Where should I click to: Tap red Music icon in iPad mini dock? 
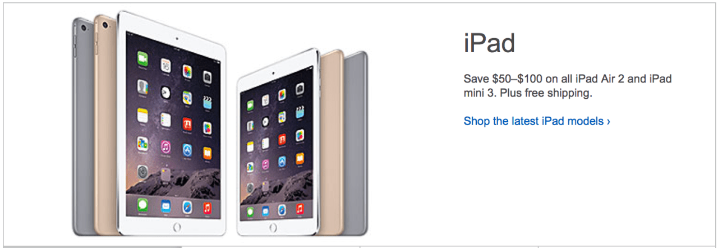pyautogui.click(x=300, y=209)
